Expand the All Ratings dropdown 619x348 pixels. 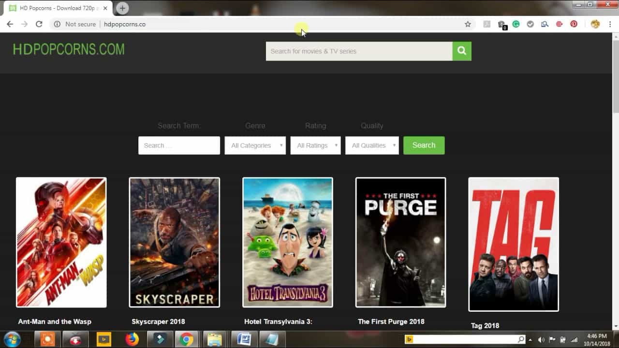coord(315,145)
